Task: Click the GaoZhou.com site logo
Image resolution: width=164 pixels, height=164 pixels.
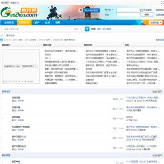Action: point(19,12)
